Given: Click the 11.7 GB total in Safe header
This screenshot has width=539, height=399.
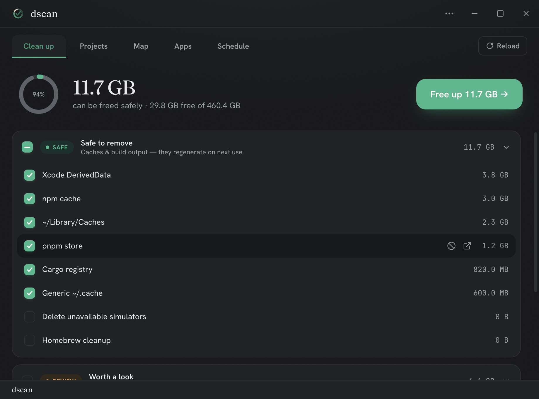Looking at the screenshot, I should tap(479, 147).
